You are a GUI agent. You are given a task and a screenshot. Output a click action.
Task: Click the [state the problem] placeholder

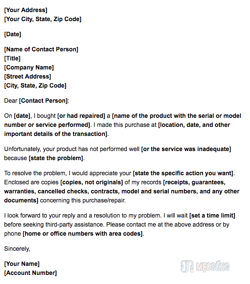[x=56, y=158]
